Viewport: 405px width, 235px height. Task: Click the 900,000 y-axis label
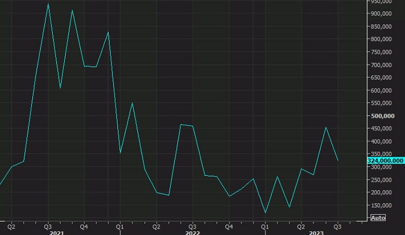coord(381,14)
